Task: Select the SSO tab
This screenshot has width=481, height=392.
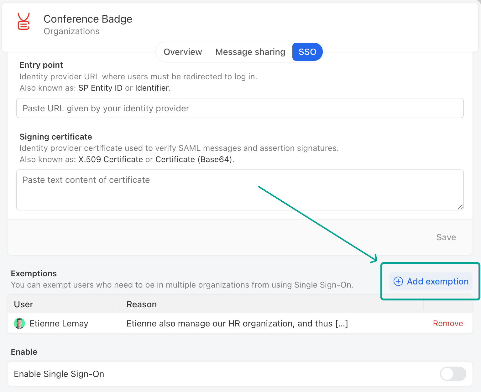Action: (307, 52)
